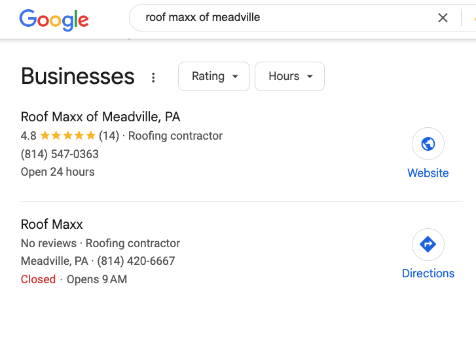Click the (14) reviews count
The image size is (476, 337).
click(x=109, y=136)
